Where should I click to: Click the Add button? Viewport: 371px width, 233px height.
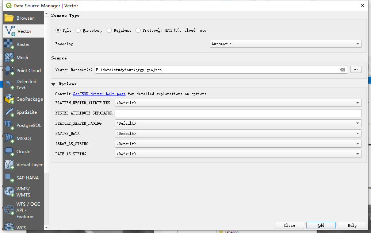pyautogui.click(x=321, y=225)
